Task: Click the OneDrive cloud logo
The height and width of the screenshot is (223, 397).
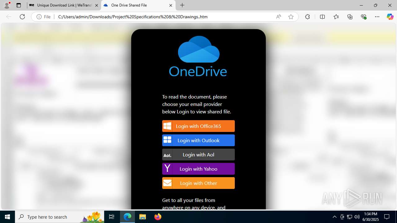Action: pyautogui.click(x=198, y=50)
